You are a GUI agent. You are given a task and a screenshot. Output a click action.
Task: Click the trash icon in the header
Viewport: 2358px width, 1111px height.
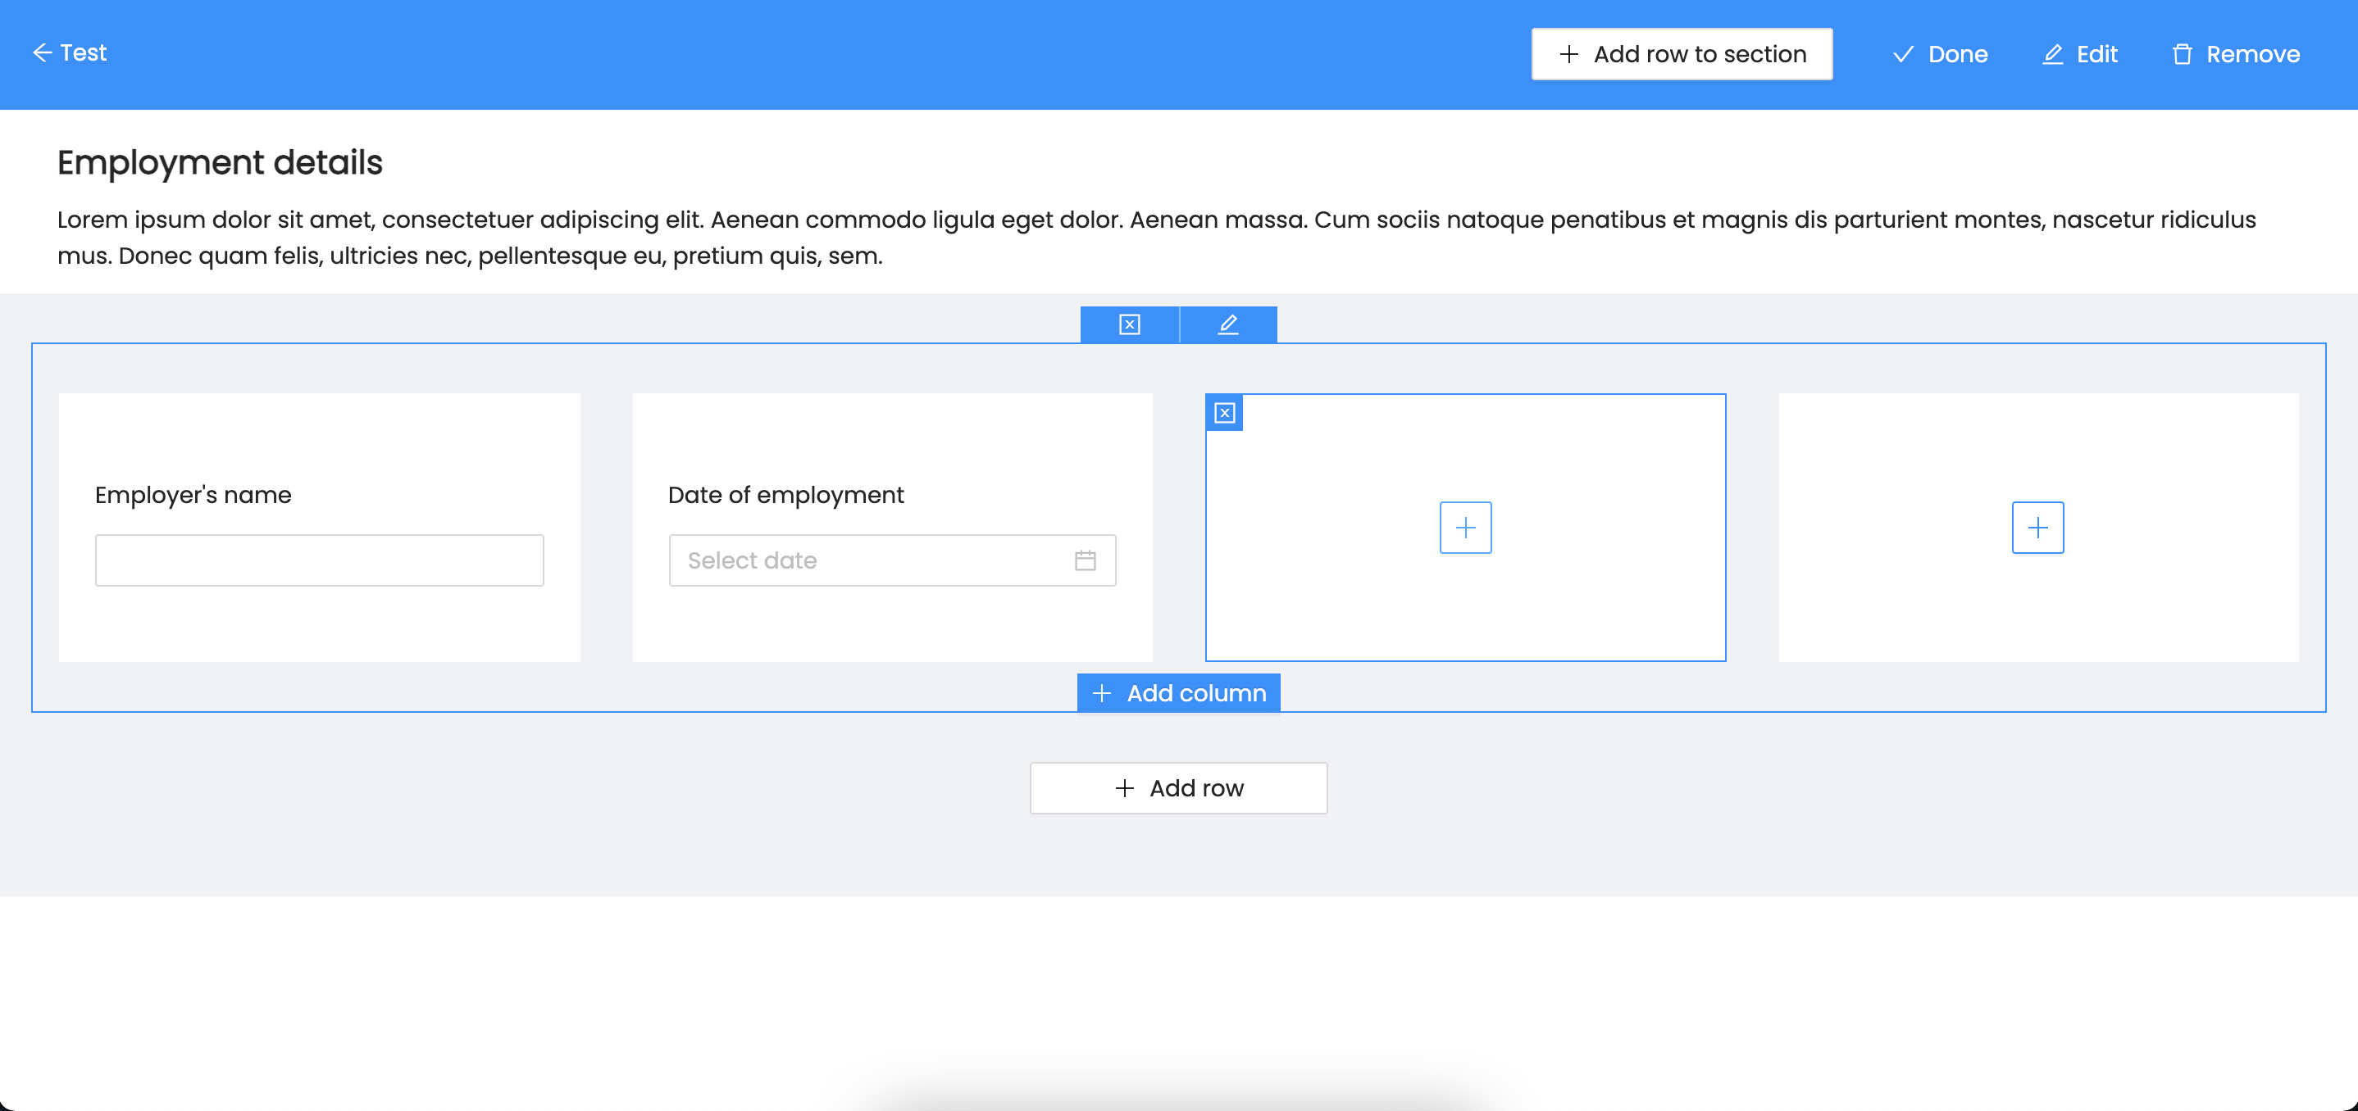(2182, 54)
